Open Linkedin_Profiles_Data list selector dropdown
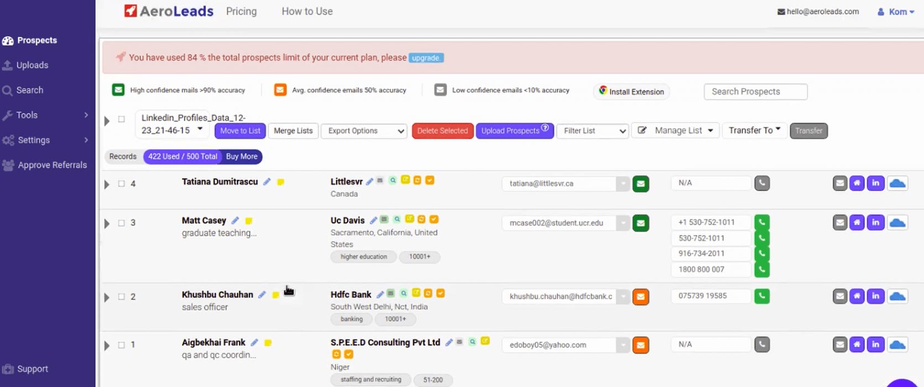924x387 pixels. (172, 124)
